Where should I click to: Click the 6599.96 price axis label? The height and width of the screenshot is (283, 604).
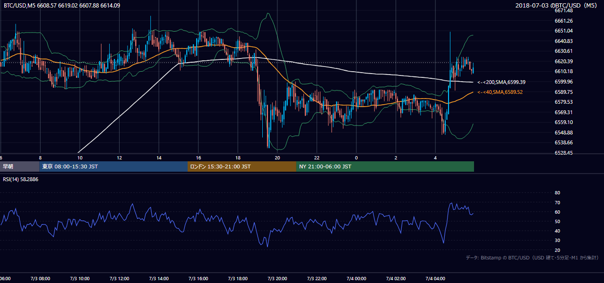point(564,82)
